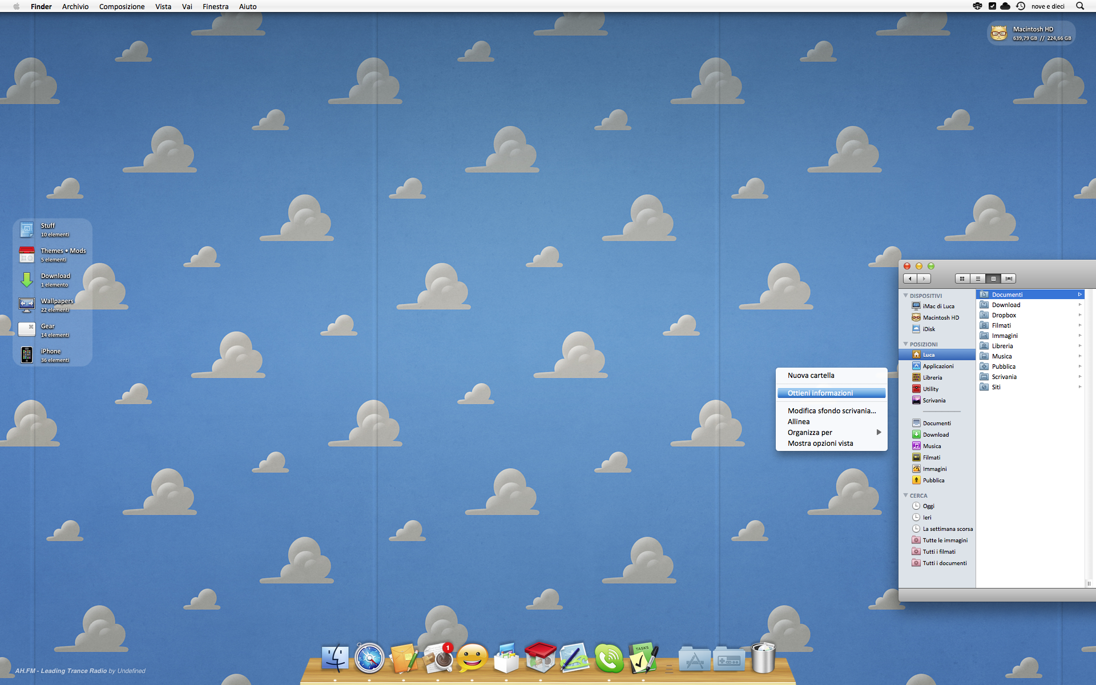
Task: Expand Siti folder arrow in column
Action: (x=1079, y=387)
